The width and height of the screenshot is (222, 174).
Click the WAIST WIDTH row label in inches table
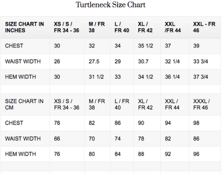click(x=23, y=62)
